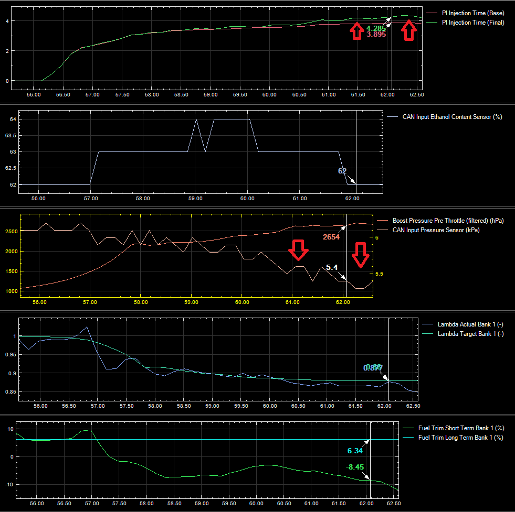Click the 62 ethanol content cursor value
The height and width of the screenshot is (512, 515).
[342, 171]
